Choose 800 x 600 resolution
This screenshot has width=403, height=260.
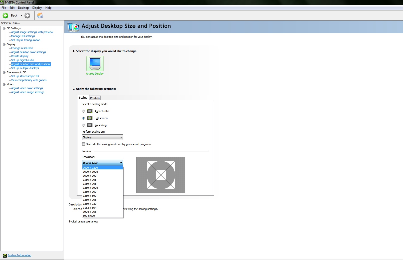click(103, 216)
